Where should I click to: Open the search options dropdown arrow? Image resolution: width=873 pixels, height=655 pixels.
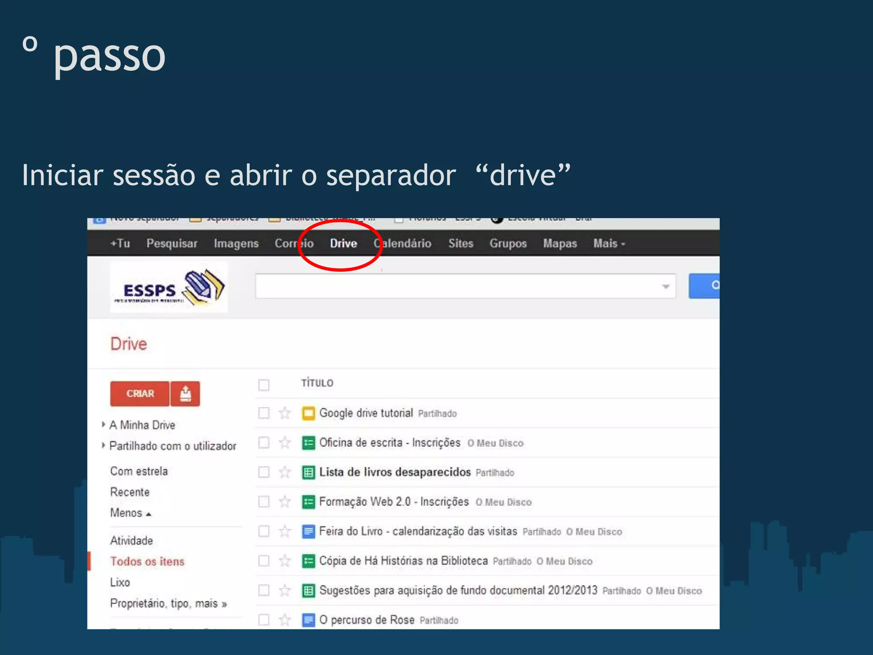pos(665,287)
